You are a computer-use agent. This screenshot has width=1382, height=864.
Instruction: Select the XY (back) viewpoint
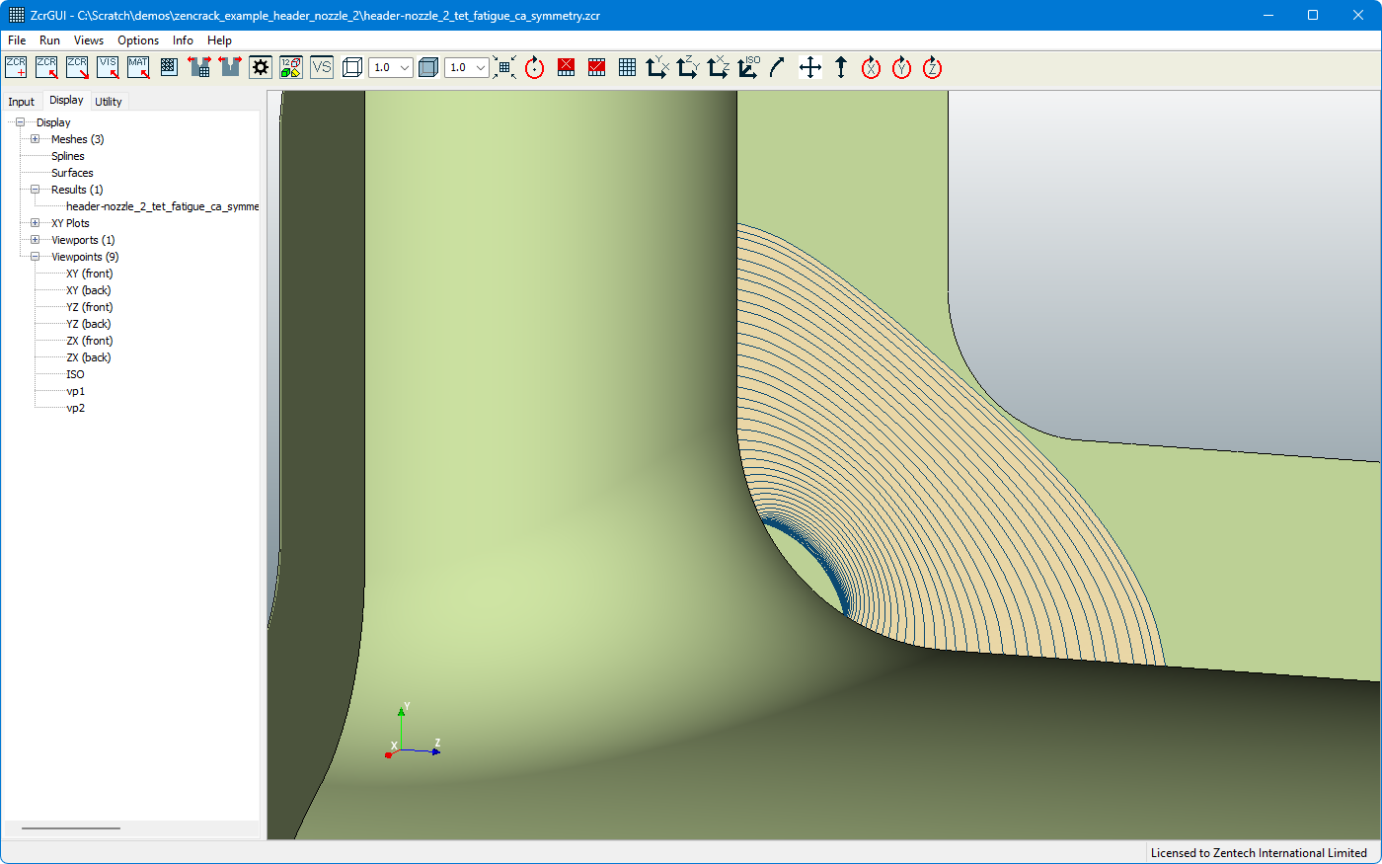tap(89, 290)
